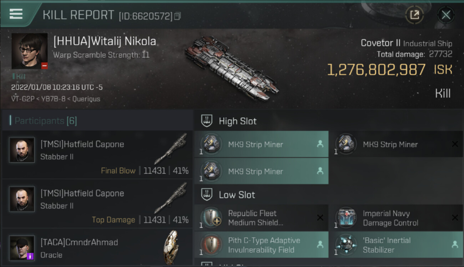Collapse the Low Slot section
This screenshot has height=267, width=464.
click(x=237, y=195)
